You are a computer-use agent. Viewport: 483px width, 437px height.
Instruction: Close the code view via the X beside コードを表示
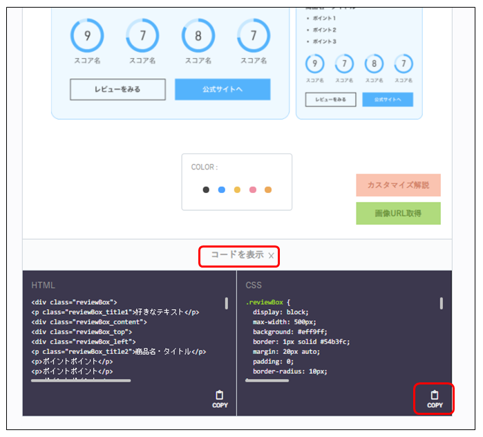tap(271, 256)
